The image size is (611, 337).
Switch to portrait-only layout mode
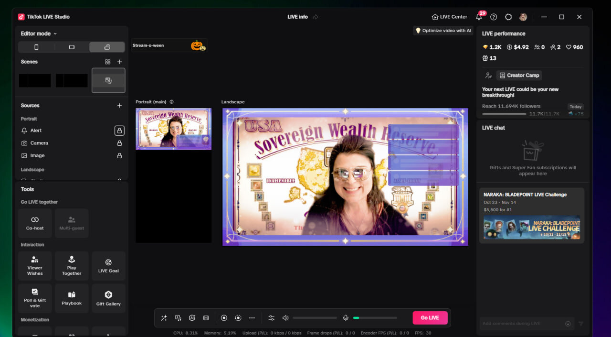[36, 47]
